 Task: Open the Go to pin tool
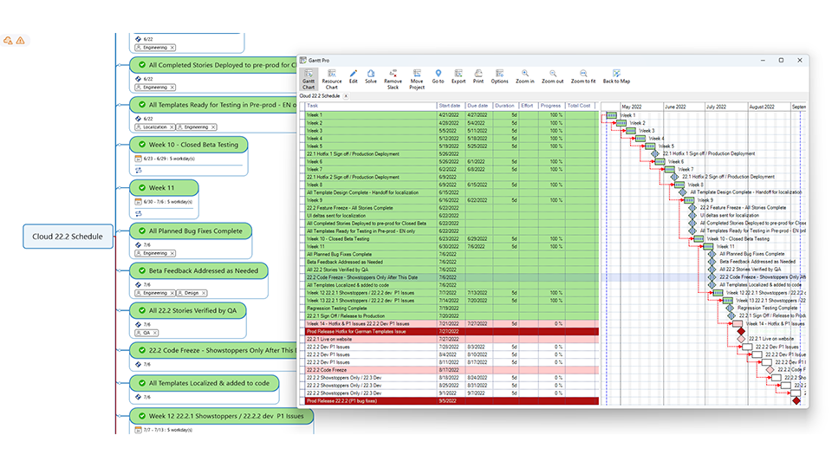click(x=438, y=76)
